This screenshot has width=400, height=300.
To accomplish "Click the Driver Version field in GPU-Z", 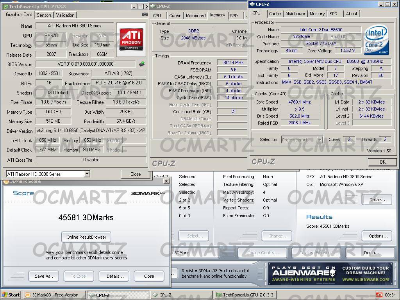I will 91,130.
